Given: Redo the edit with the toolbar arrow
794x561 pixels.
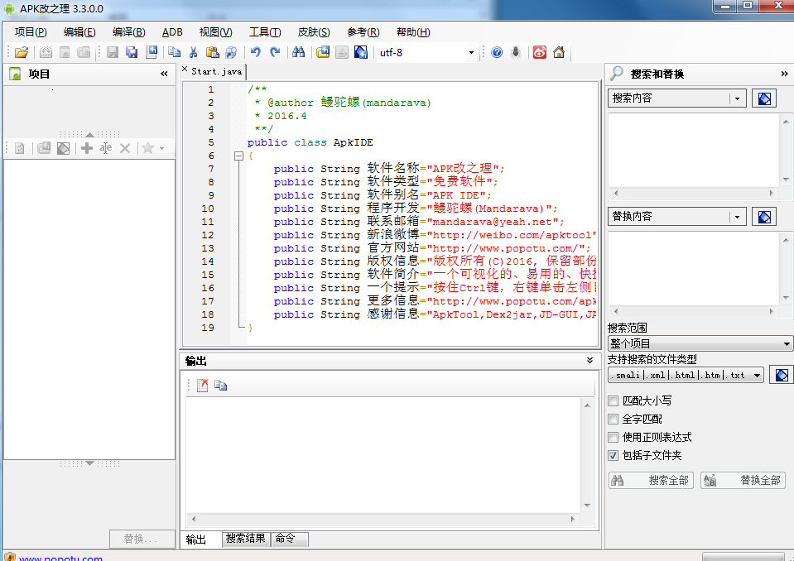Looking at the screenshot, I should (275, 52).
